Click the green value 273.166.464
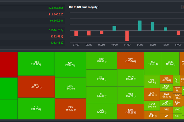The image size is (184, 122). (56, 8)
